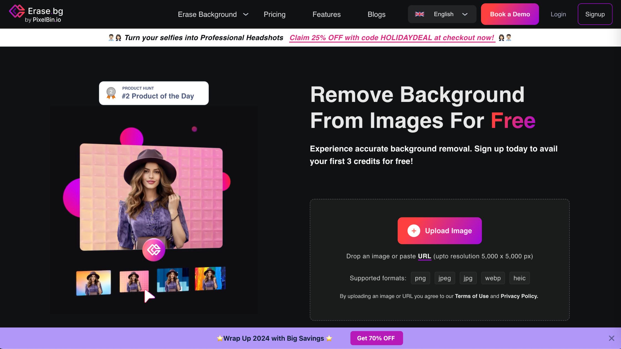This screenshot has height=349, width=621.
Task: Open Pricing page from navigation
Action: [274, 14]
